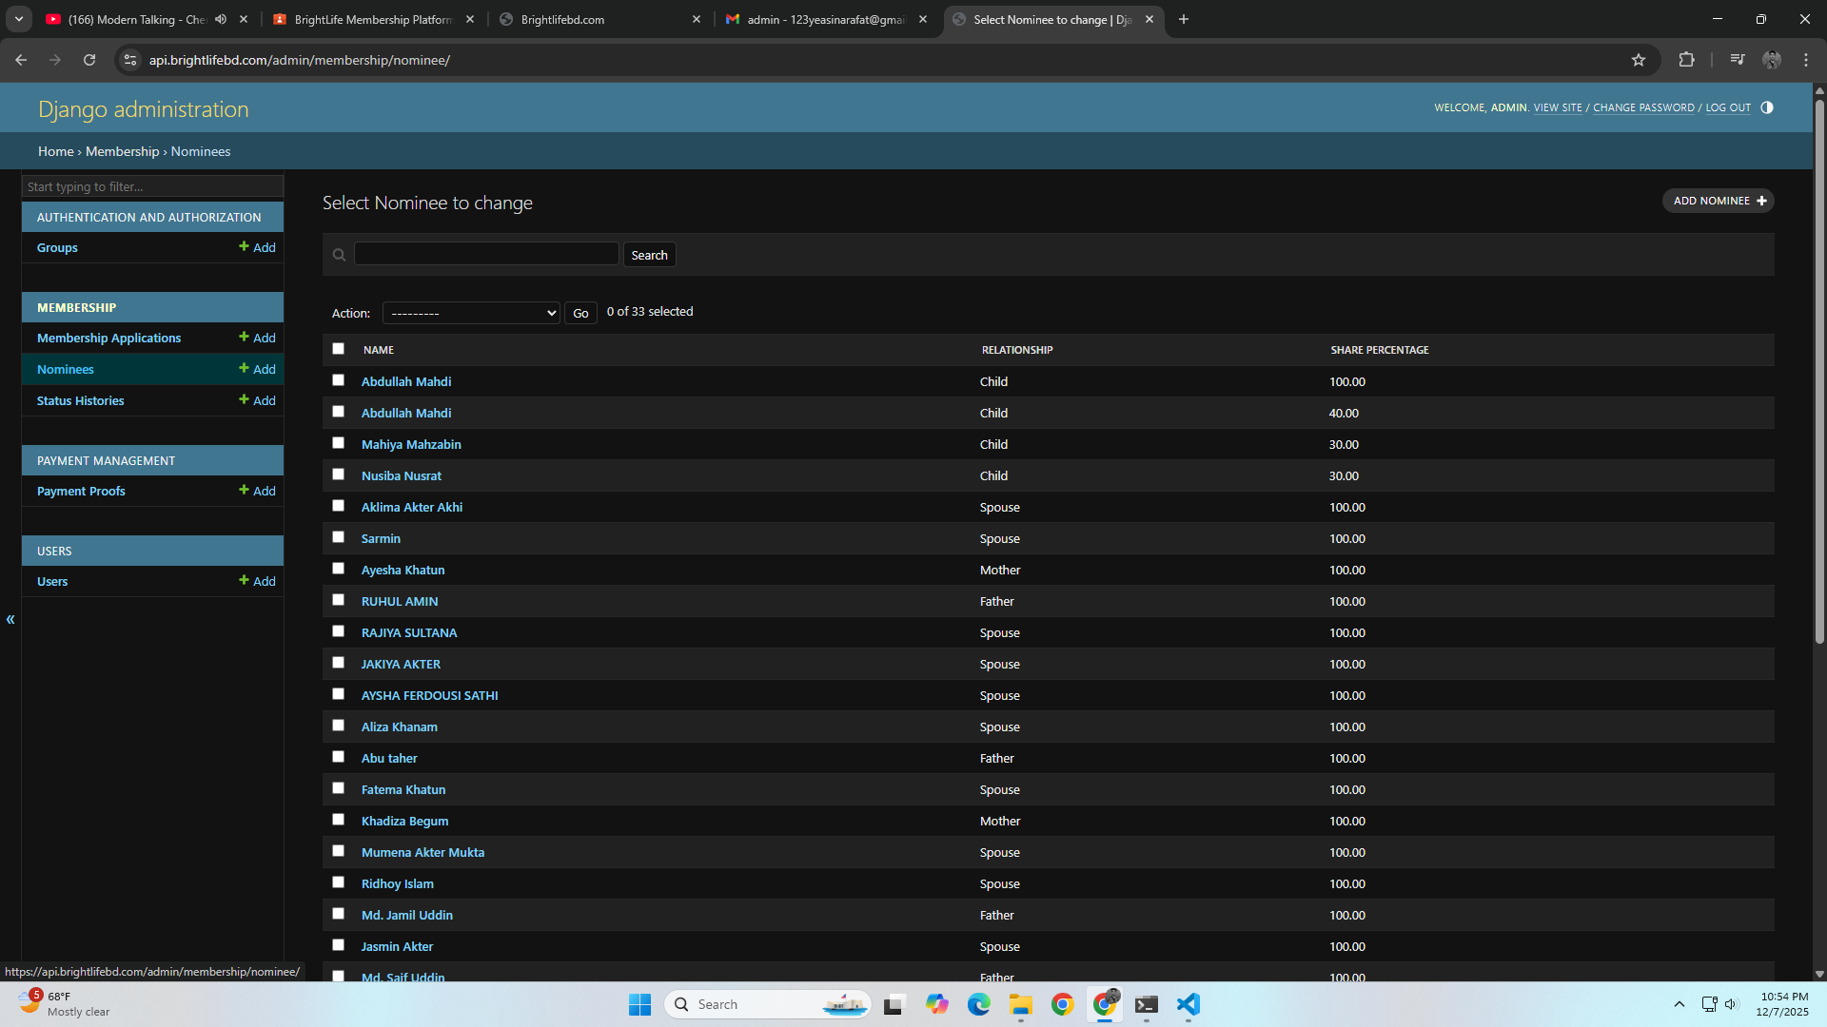Click the ADD NOMINEE button

pos(1718,201)
